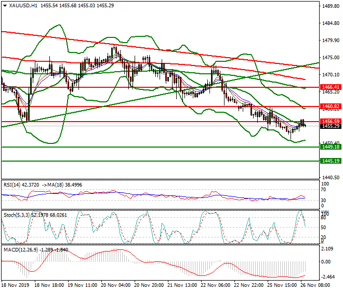Click the 1484.80 price scale value

331,23
